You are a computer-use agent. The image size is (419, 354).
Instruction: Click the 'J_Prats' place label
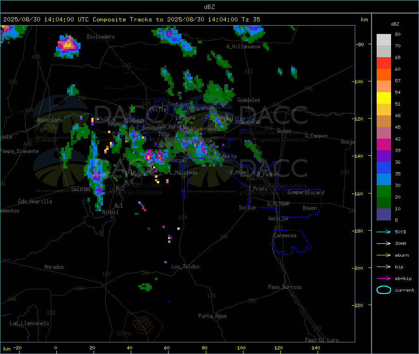click(257, 189)
